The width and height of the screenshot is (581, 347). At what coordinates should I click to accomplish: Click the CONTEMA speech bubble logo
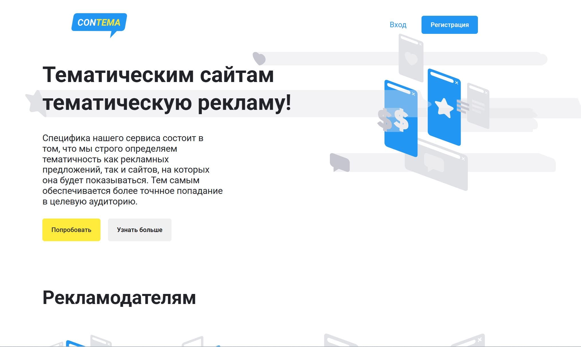99,23
